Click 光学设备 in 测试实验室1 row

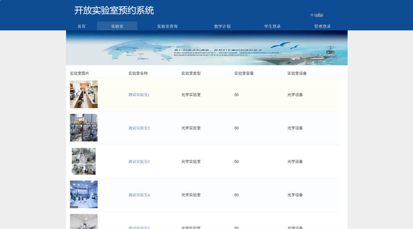coord(295,95)
